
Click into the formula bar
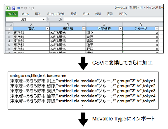click(113, 20)
